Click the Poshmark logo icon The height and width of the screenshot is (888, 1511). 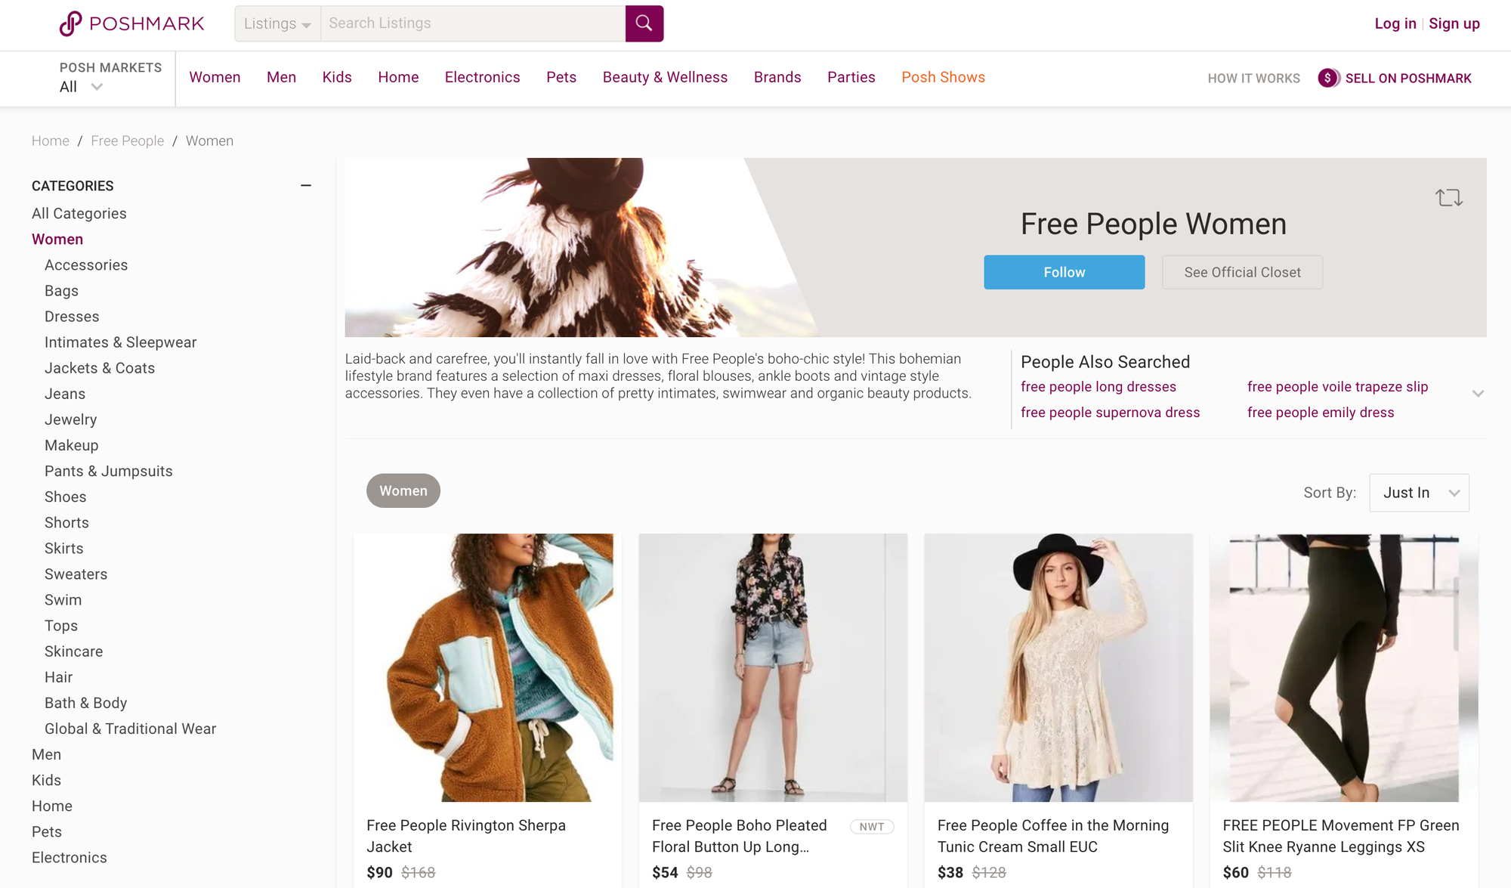(x=70, y=23)
